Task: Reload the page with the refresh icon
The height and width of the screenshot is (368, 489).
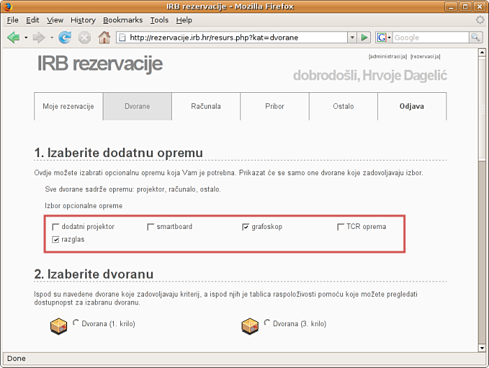Action: (x=65, y=37)
